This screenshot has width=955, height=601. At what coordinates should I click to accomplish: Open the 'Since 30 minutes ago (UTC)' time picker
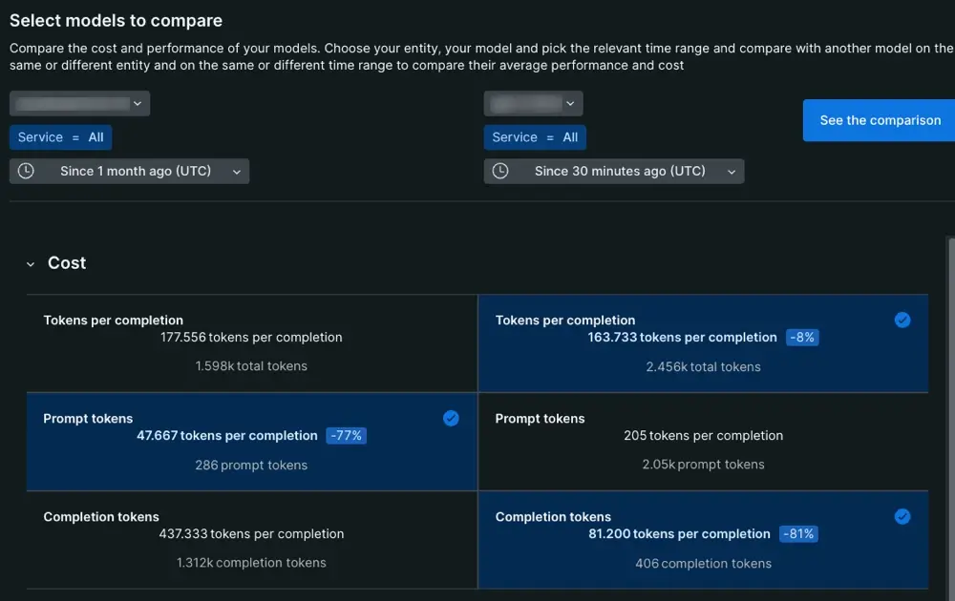tap(613, 171)
